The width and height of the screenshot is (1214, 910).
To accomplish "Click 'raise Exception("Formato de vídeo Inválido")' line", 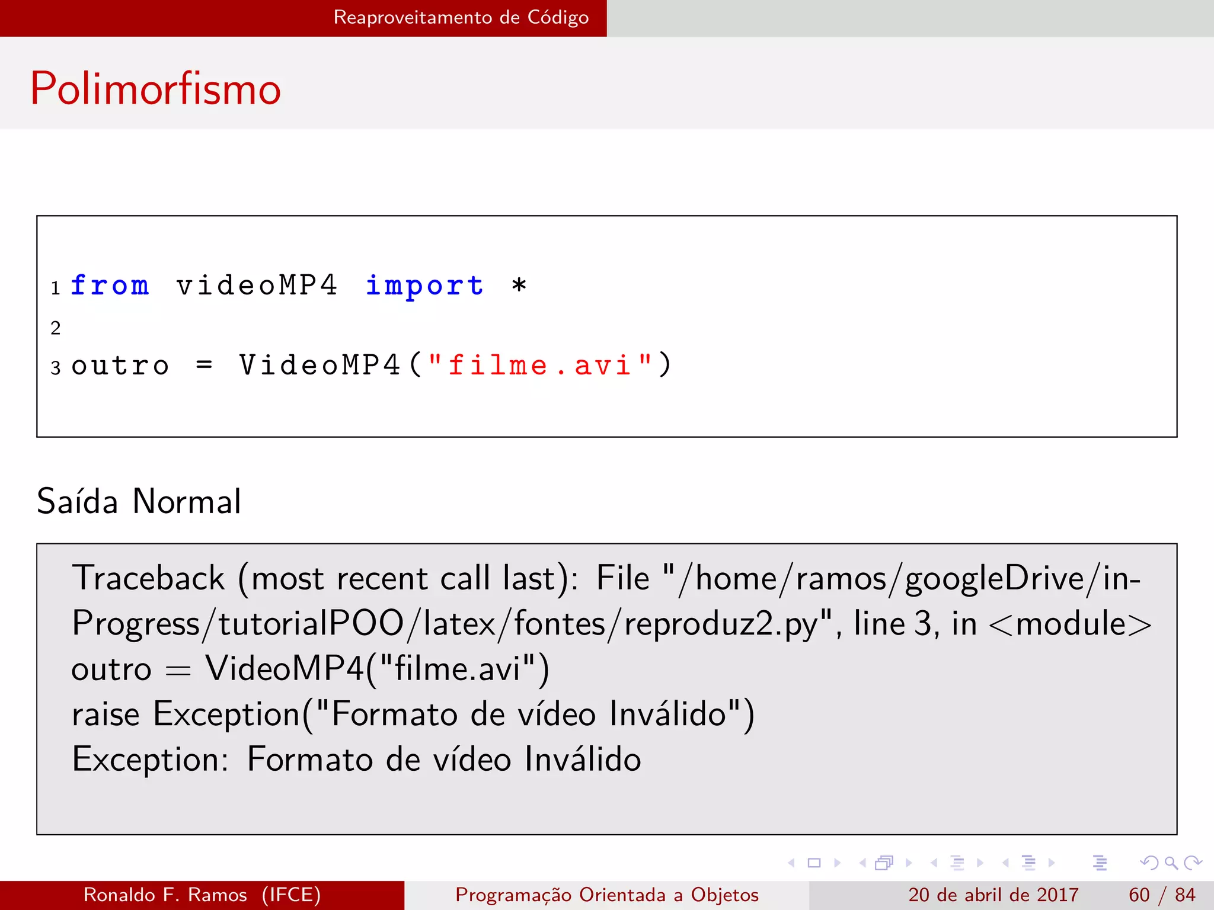I will click(413, 714).
